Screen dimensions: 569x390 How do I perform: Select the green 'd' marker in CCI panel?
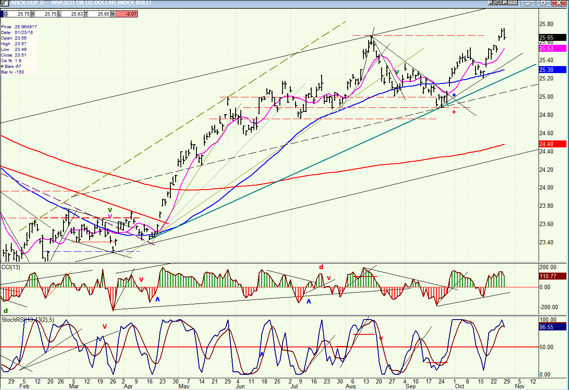click(x=6, y=311)
